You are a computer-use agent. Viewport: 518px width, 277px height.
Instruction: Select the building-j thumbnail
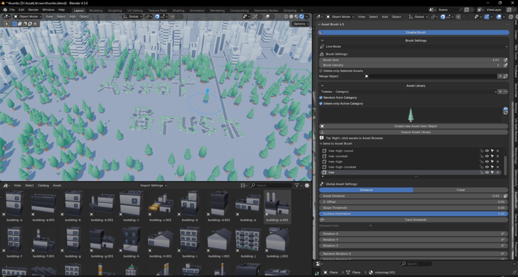[x=248, y=243]
